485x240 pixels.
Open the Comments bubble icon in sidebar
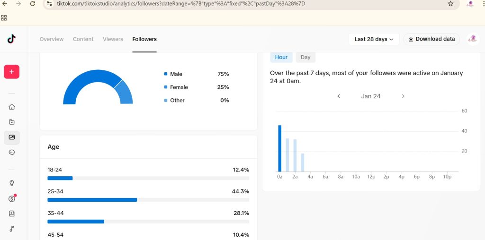click(x=12, y=153)
